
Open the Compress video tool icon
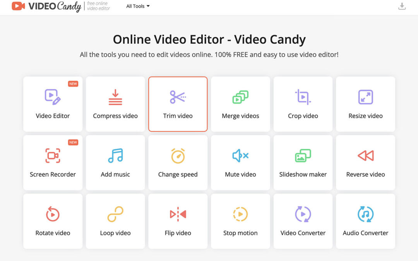pyautogui.click(x=115, y=97)
